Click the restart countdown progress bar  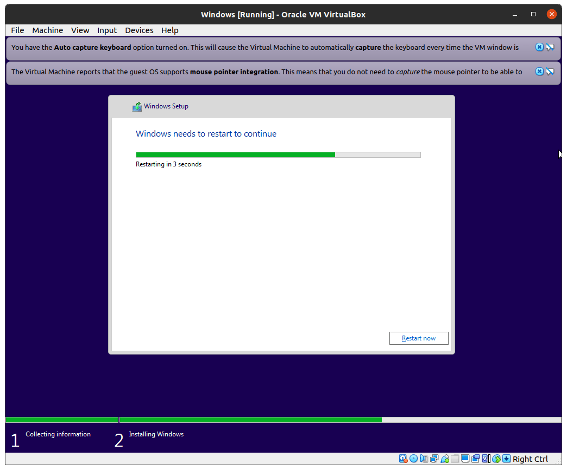[x=278, y=155]
